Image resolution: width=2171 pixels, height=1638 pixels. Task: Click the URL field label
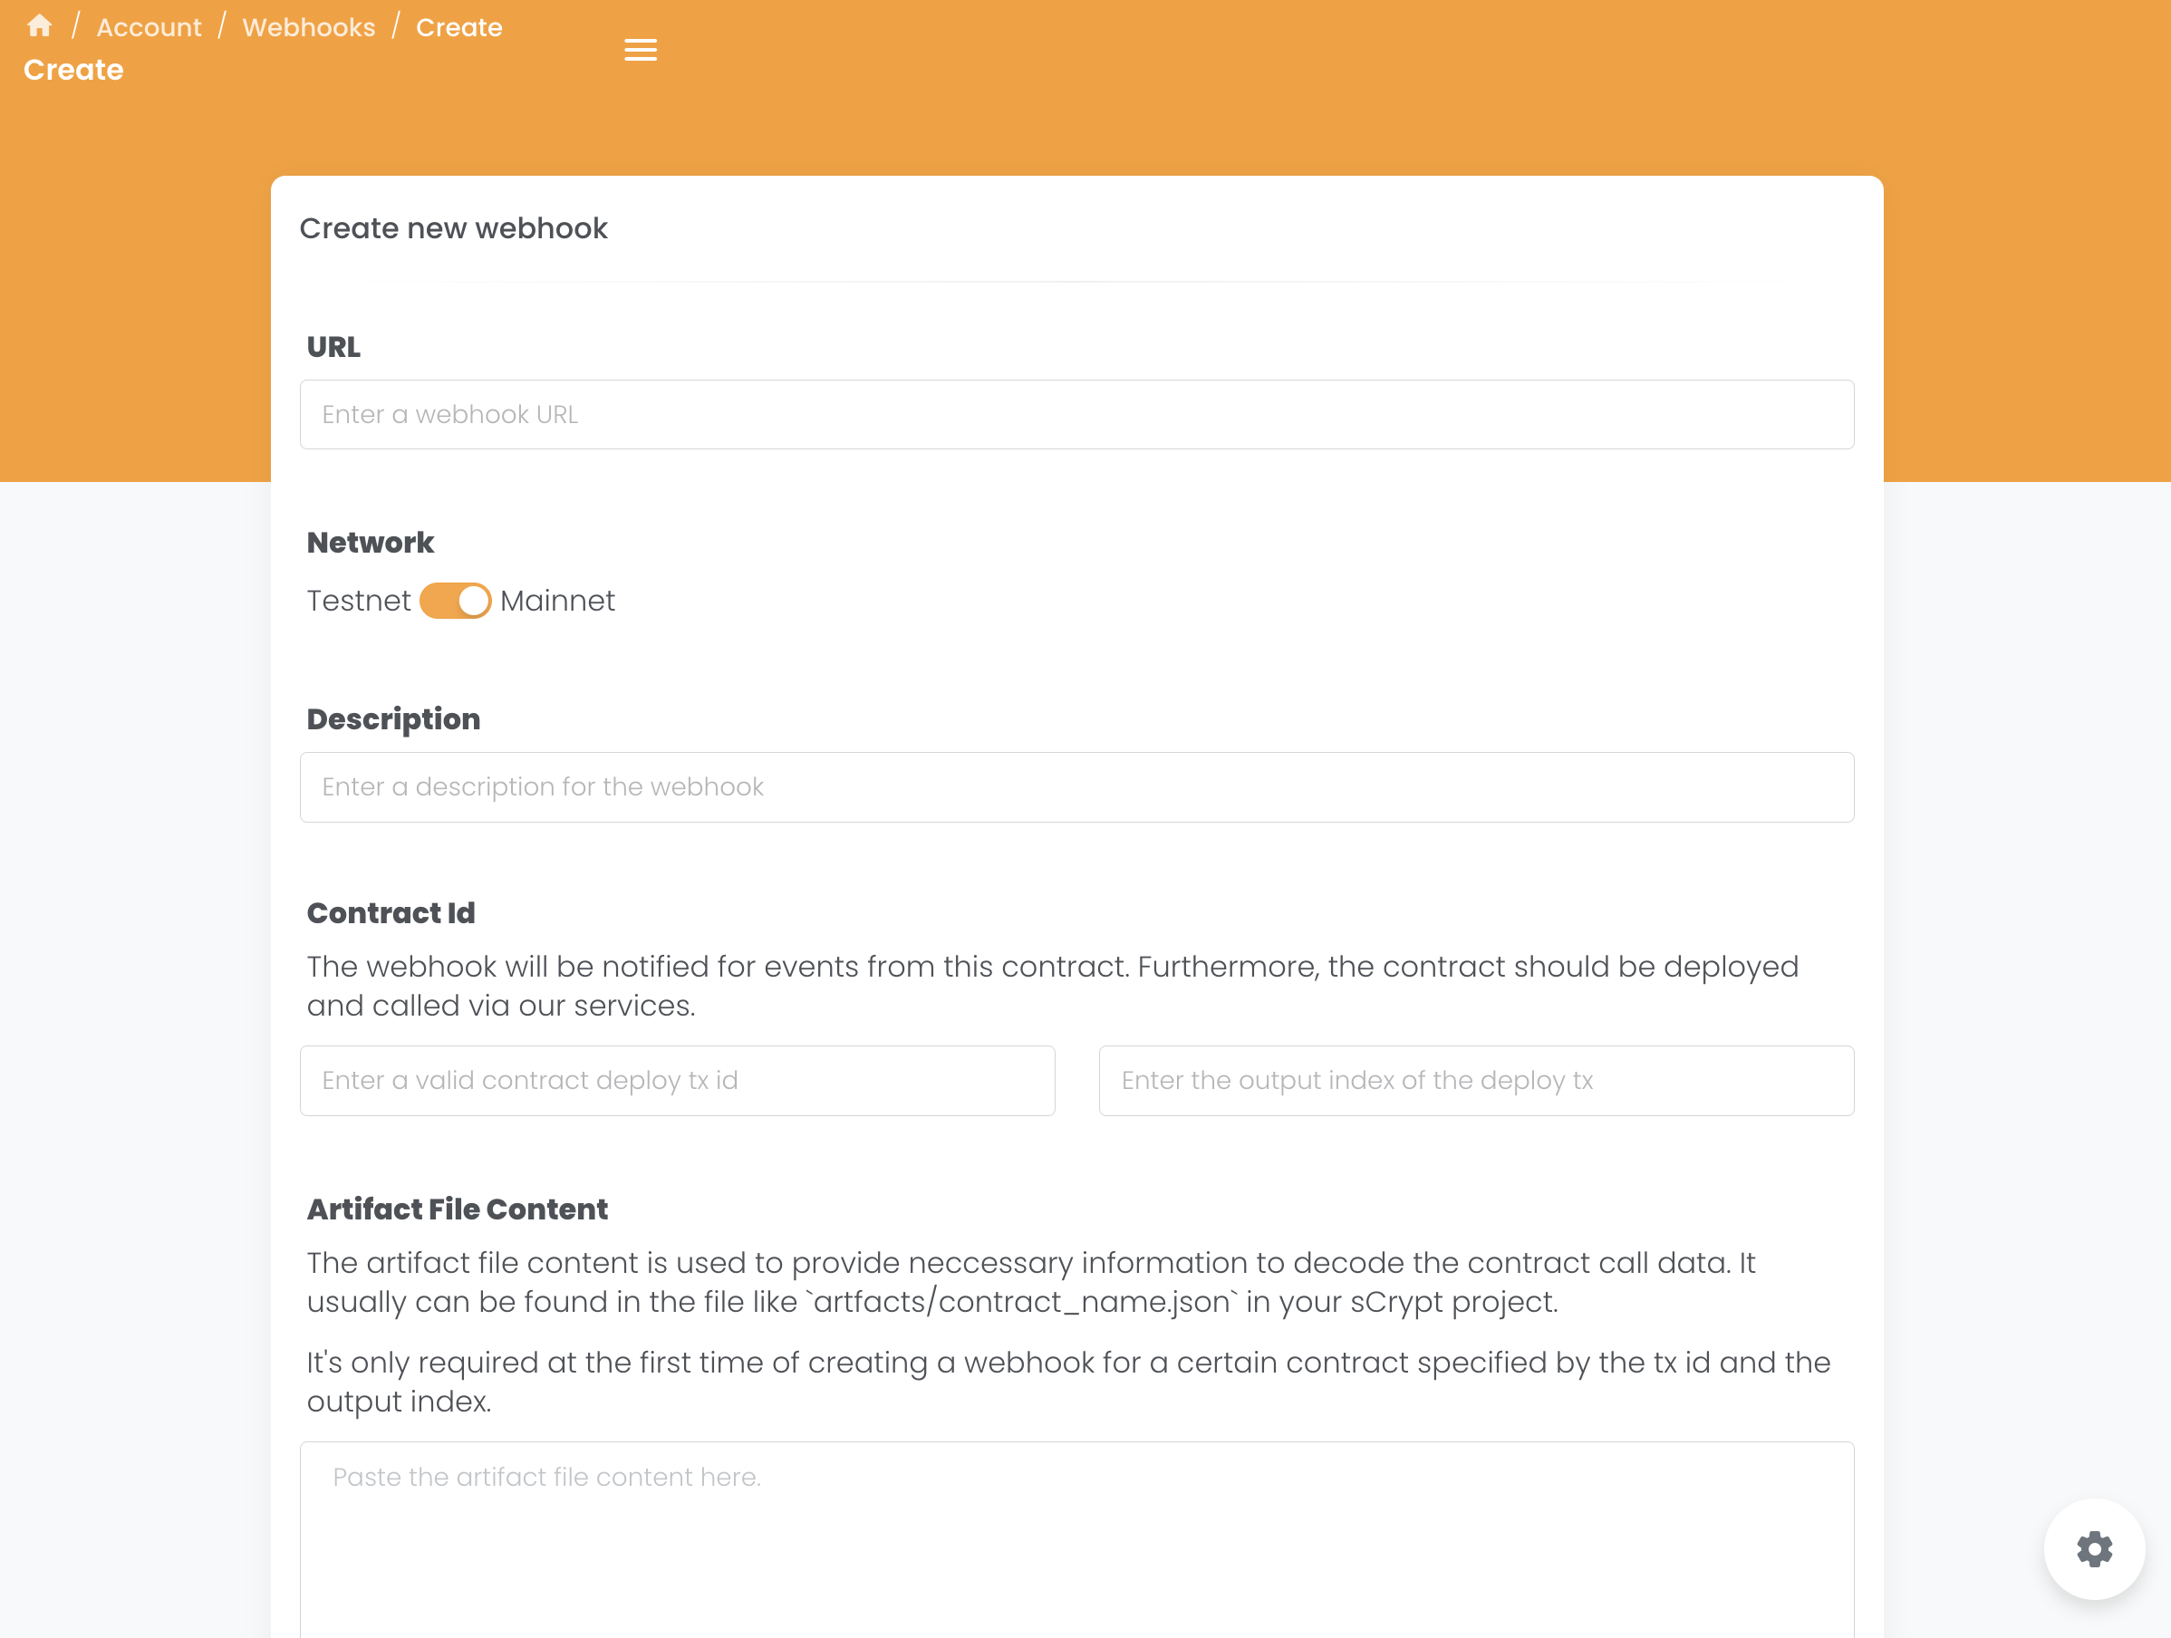333,347
